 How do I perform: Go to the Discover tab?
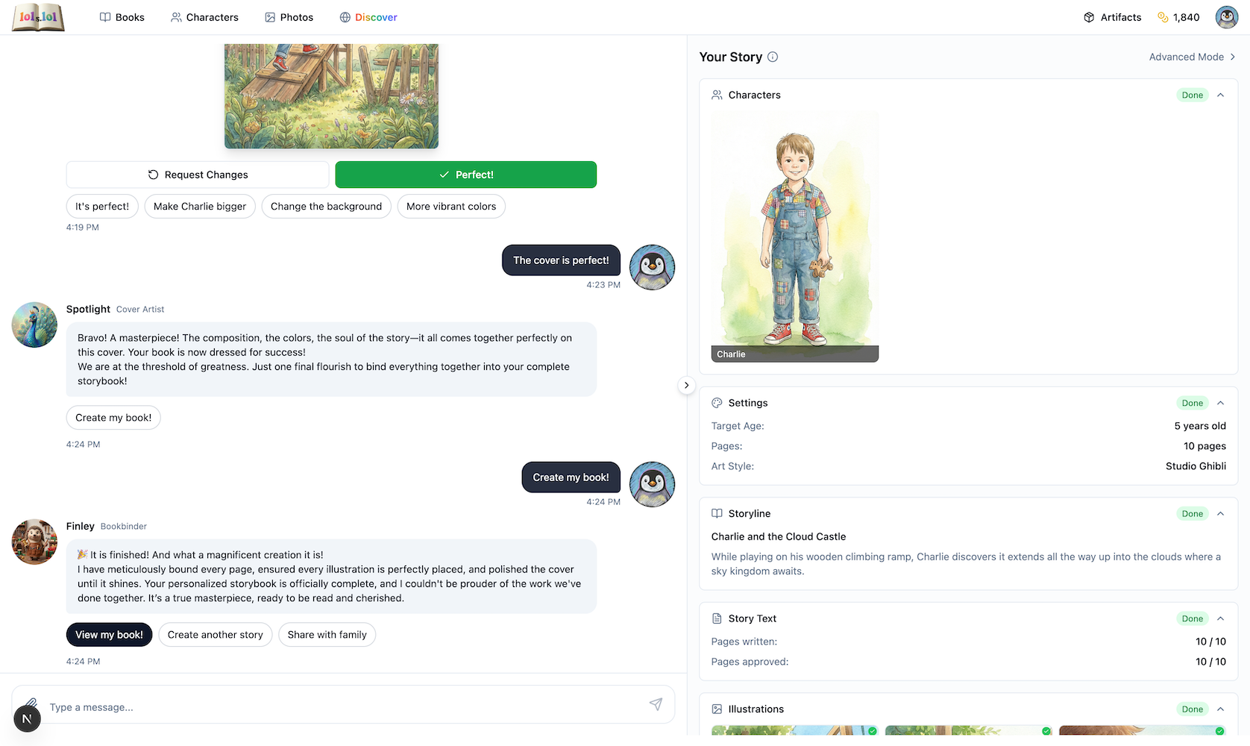[x=368, y=17]
